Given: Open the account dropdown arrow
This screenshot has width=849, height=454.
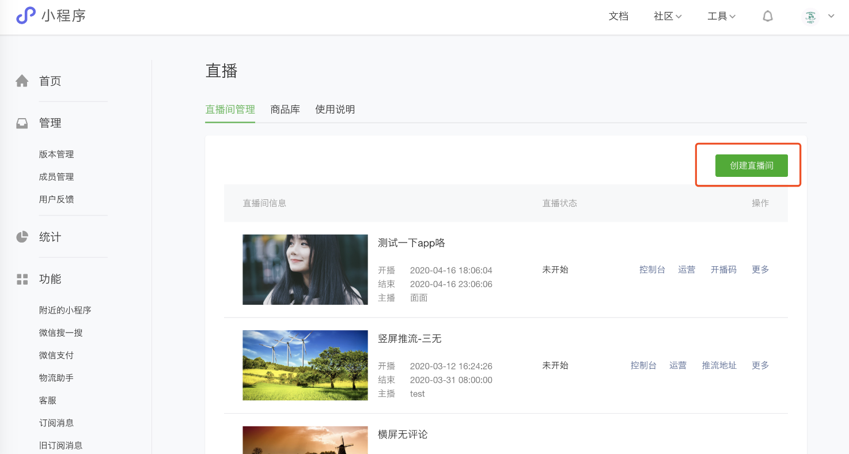Looking at the screenshot, I should (831, 16).
